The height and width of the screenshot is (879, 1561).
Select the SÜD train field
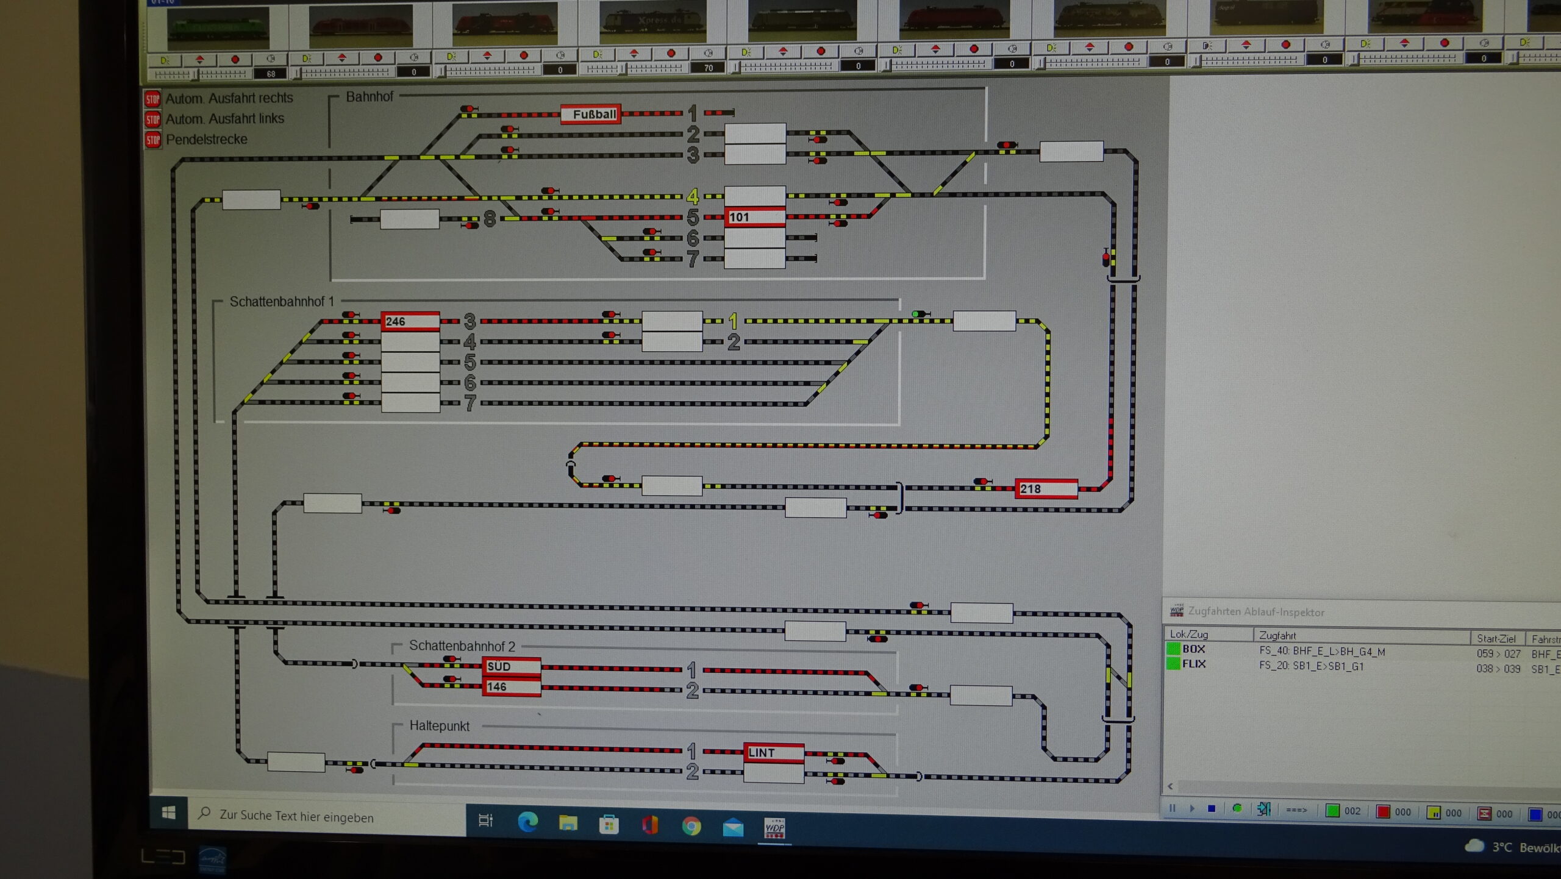(511, 666)
